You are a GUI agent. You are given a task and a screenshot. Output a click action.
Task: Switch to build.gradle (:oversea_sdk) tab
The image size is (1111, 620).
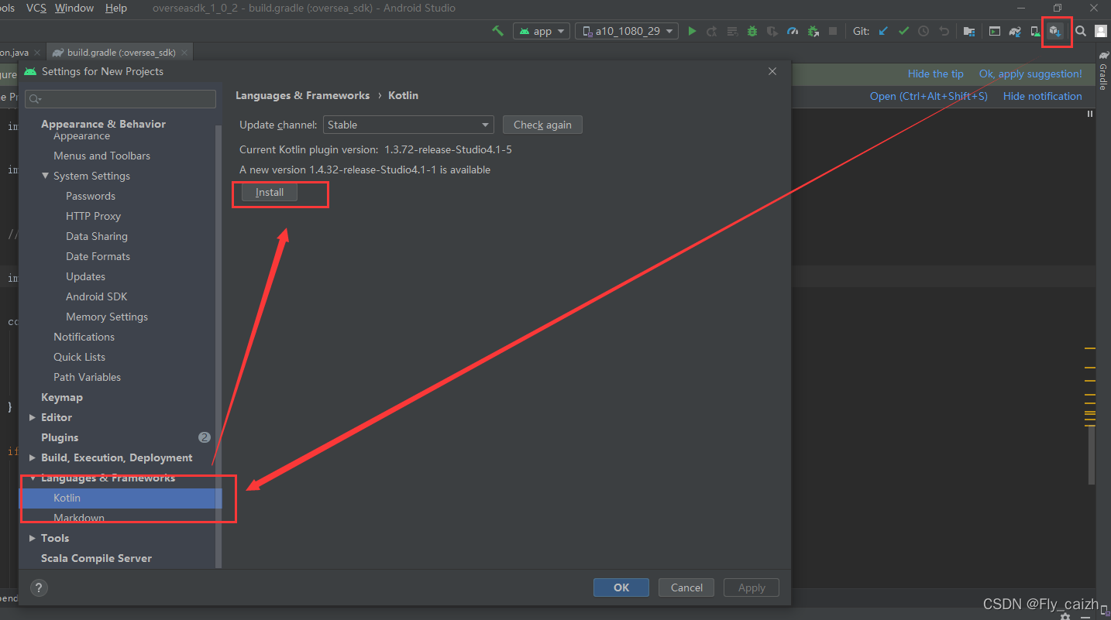click(x=119, y=53)
